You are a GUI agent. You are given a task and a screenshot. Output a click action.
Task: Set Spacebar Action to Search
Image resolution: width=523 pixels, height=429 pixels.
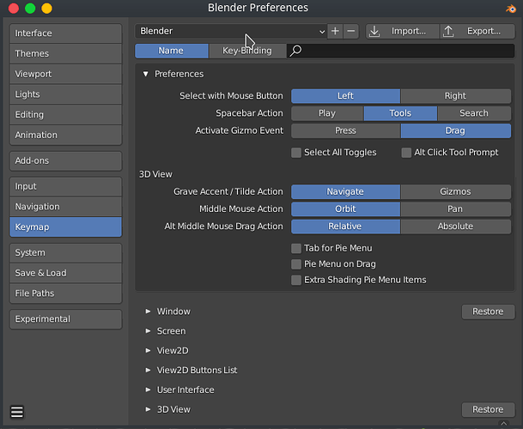[474, 113]
